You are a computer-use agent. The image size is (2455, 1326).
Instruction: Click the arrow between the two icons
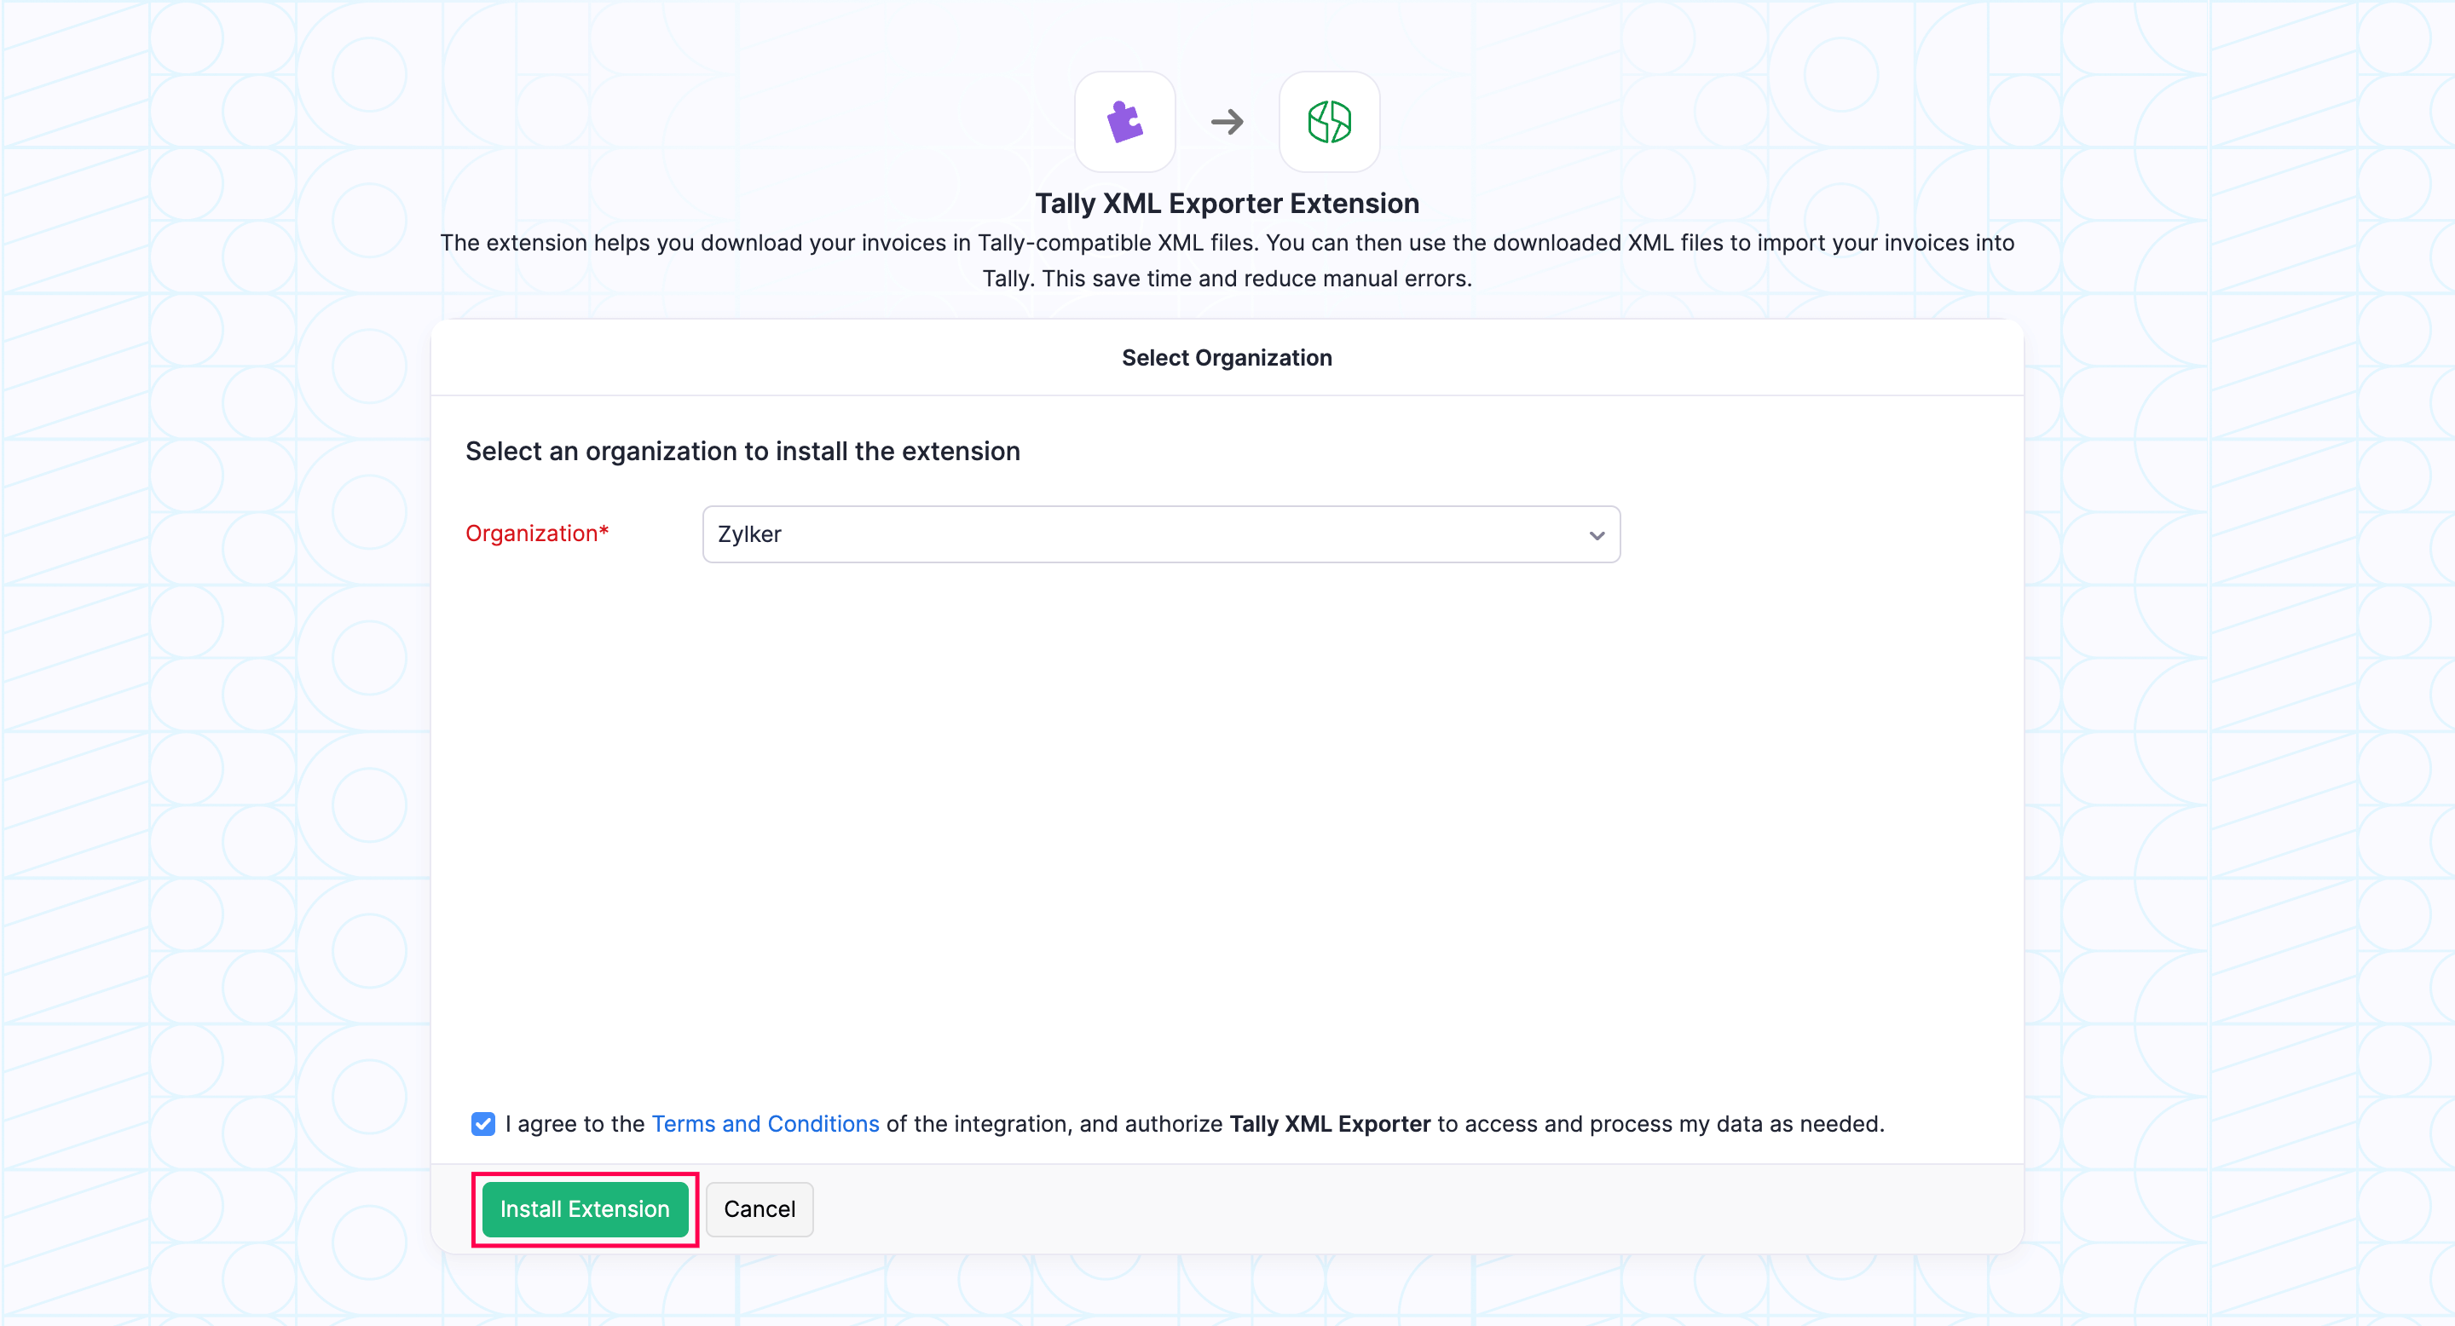[1227, 122]
